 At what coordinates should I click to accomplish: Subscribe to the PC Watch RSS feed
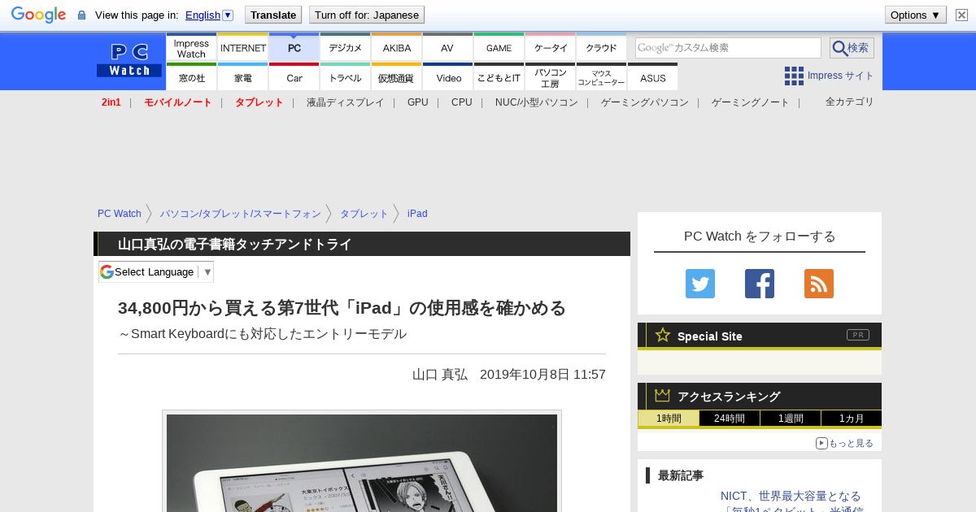pos(819,284)
